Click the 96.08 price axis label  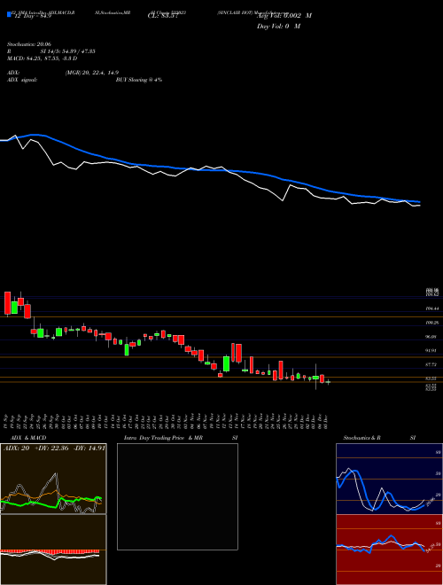point(432,337)
